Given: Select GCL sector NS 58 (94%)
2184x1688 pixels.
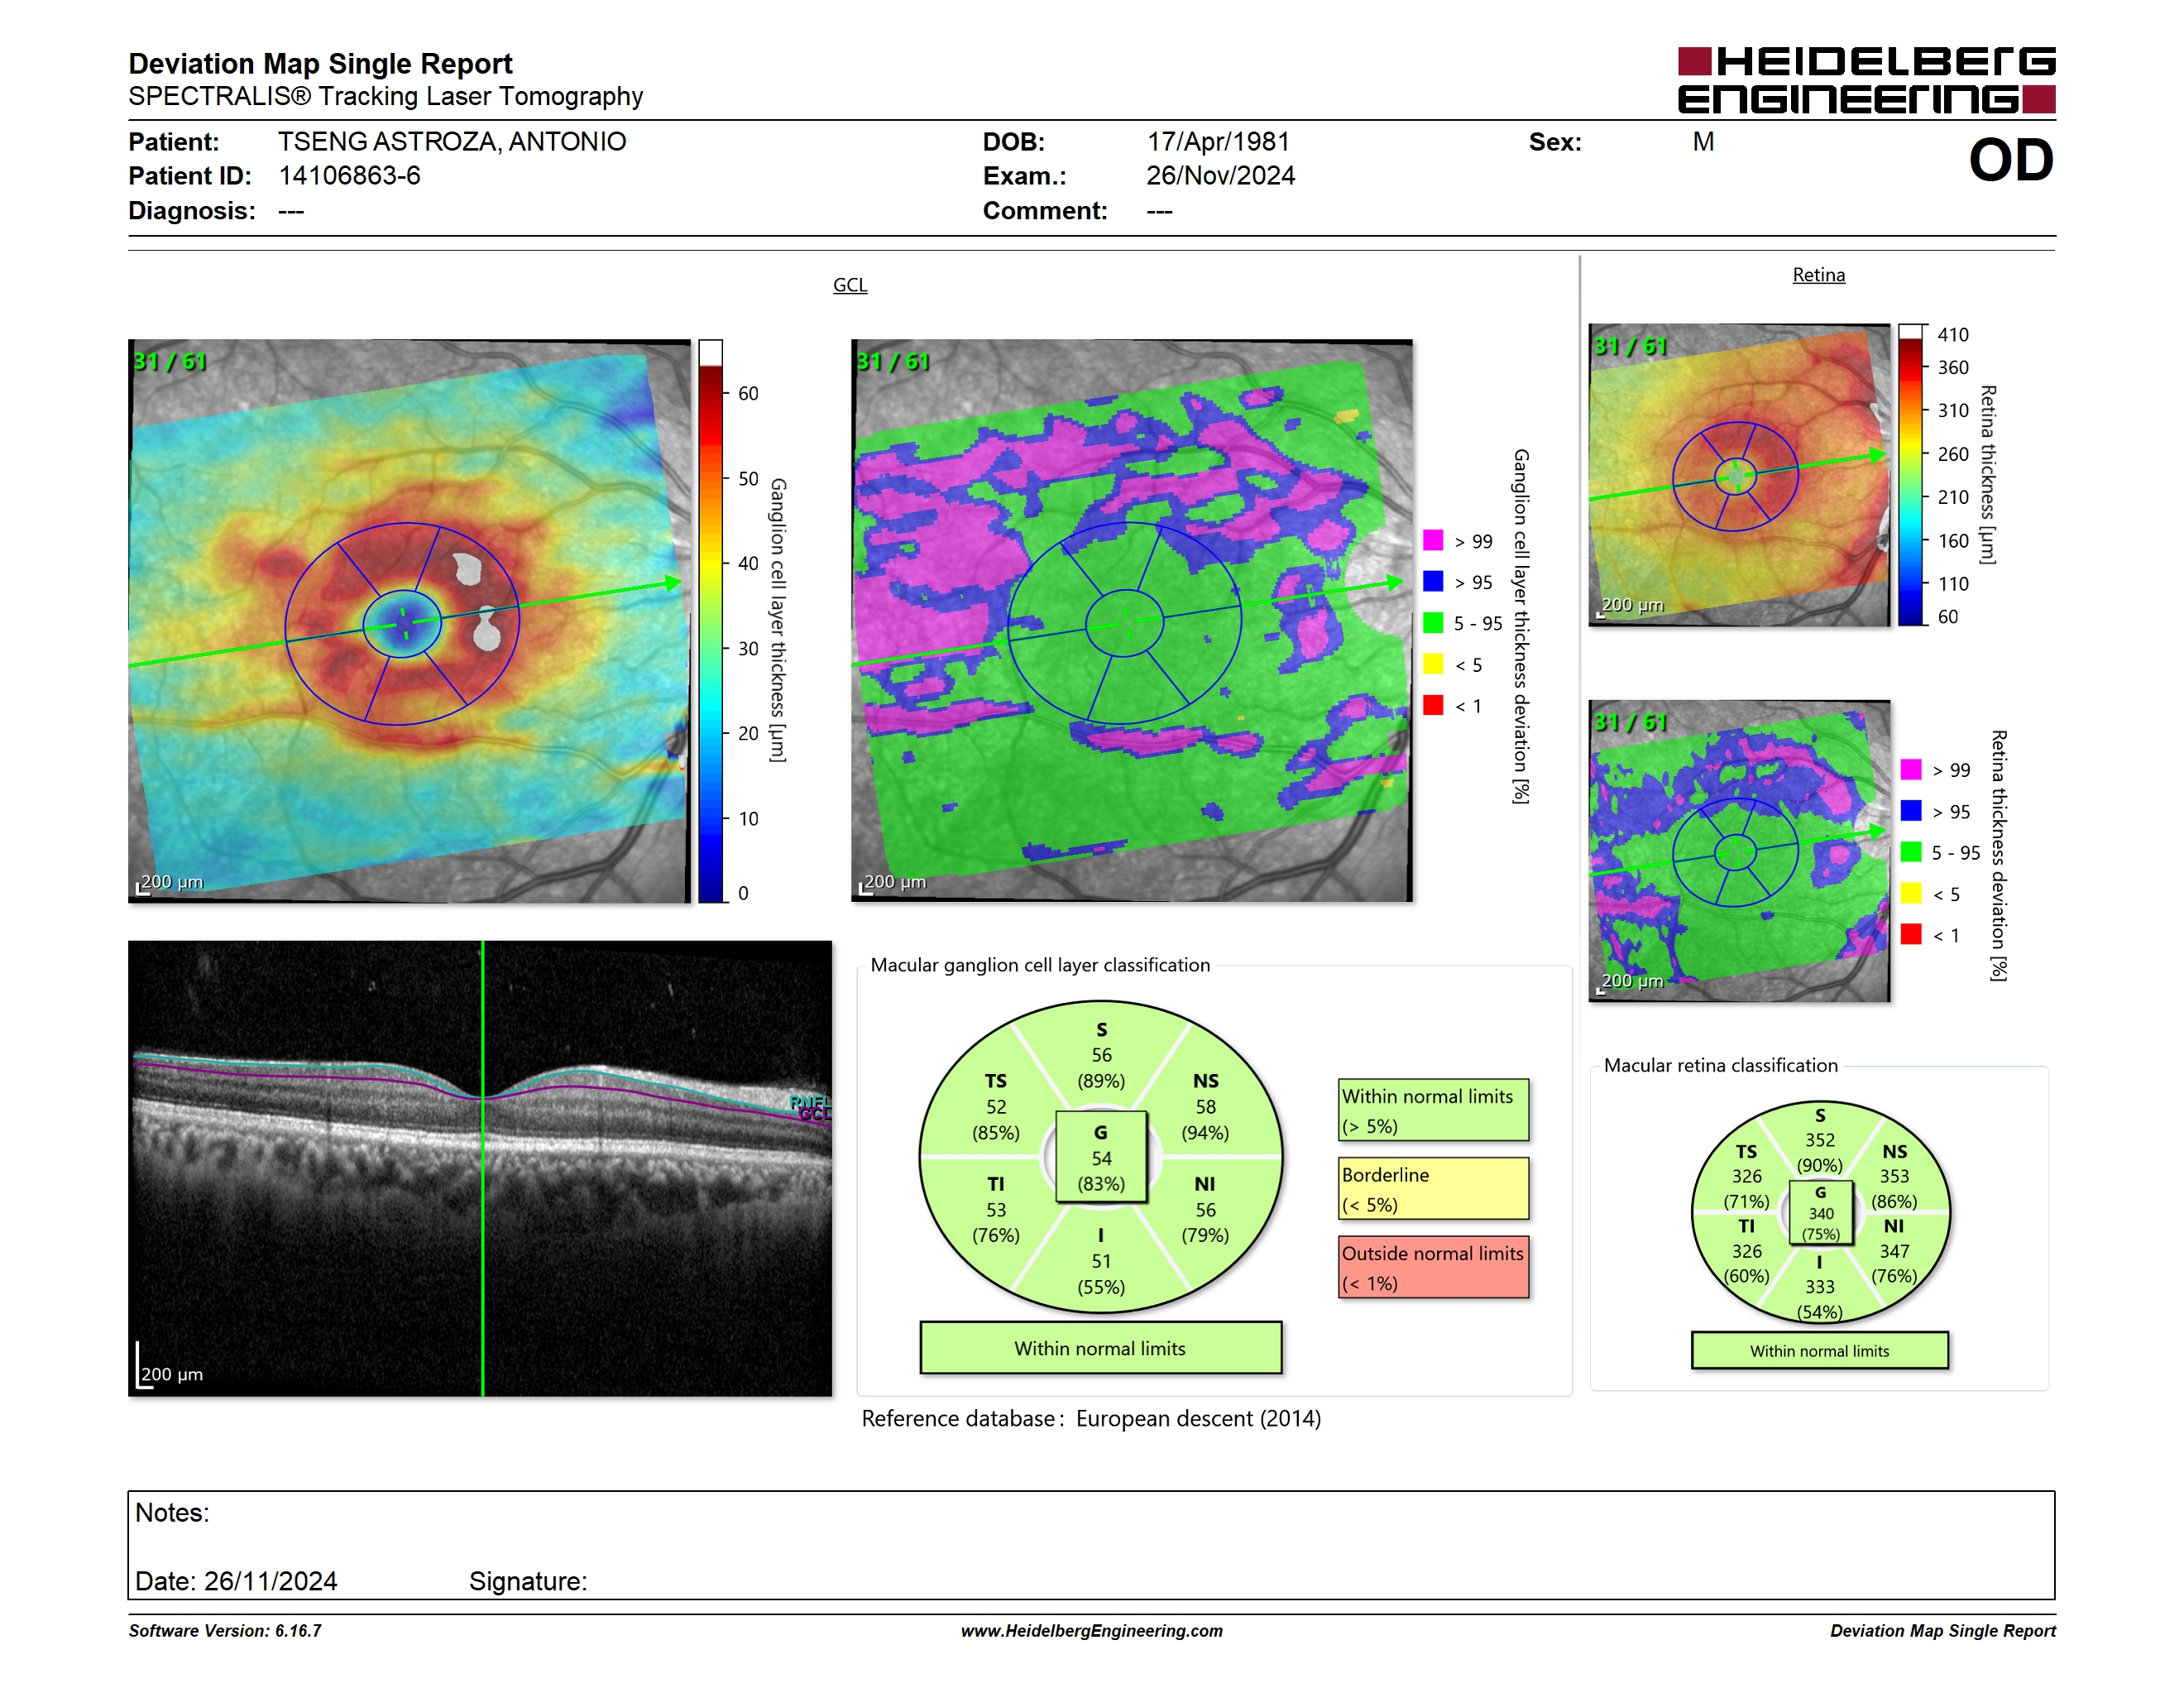Looking at the screenshot, I should point(1206,1107).
